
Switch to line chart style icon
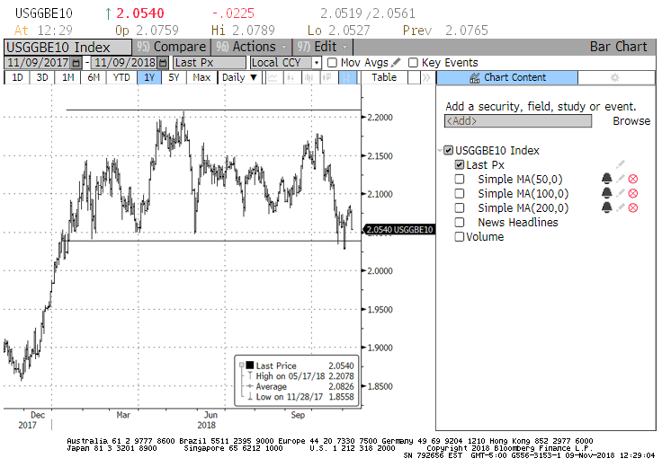(x=273, y=77)
